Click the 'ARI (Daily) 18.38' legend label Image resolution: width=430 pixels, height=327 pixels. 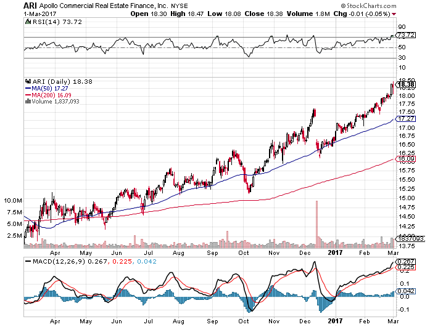(x=62, y=81)
